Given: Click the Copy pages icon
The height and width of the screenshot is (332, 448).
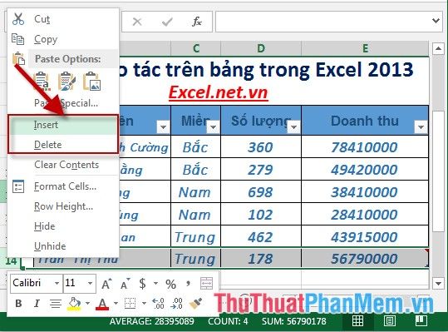Looking at the screenshot, I should coord(18,39).
